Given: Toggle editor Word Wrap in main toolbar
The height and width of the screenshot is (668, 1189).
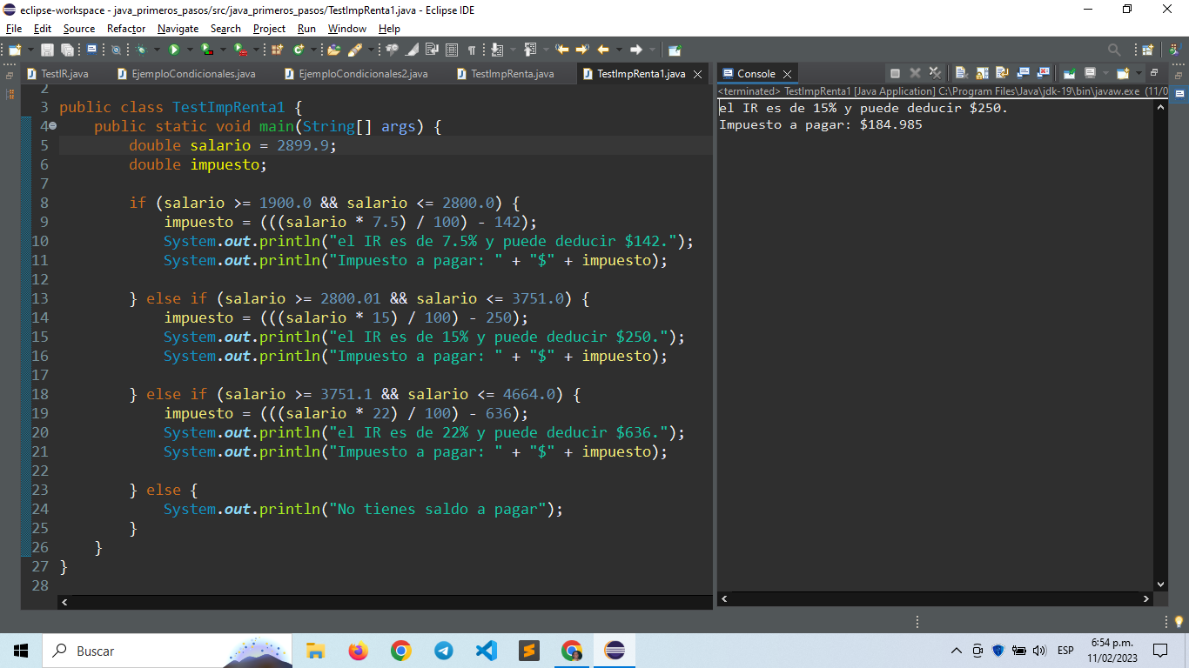Looking at the screenshot, I should click(432, 50).
